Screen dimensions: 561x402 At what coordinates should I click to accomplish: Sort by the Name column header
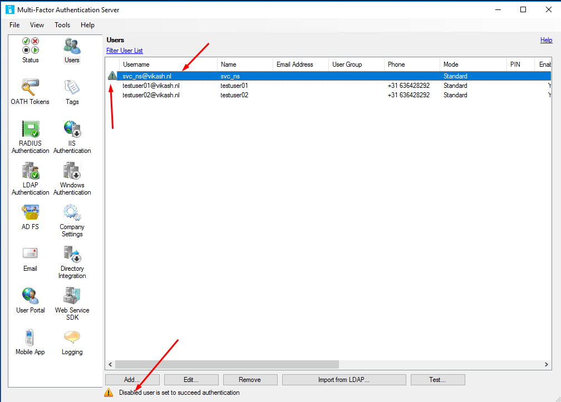245,64
